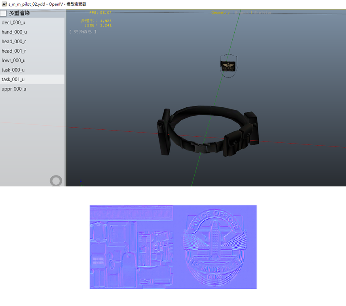The width and height of the screenshot is (346, 306).
Task: Click the FPS: 58.07 readout
Action: (100, 13)
